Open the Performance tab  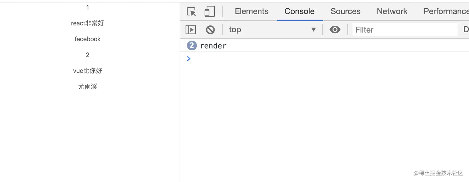point(446,11)
